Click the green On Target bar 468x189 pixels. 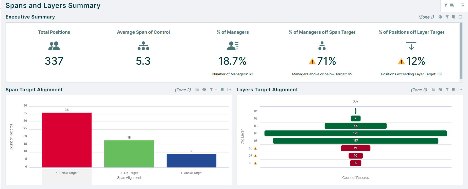[x=129, y=154]
